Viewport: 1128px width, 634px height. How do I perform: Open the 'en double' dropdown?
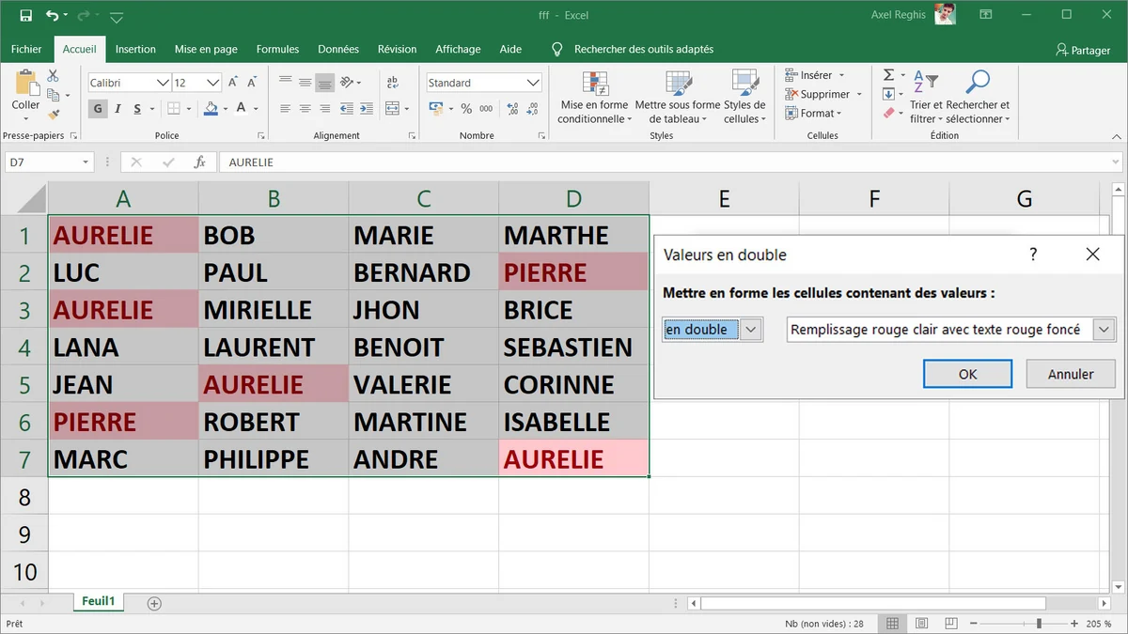(x=749, y=329)
